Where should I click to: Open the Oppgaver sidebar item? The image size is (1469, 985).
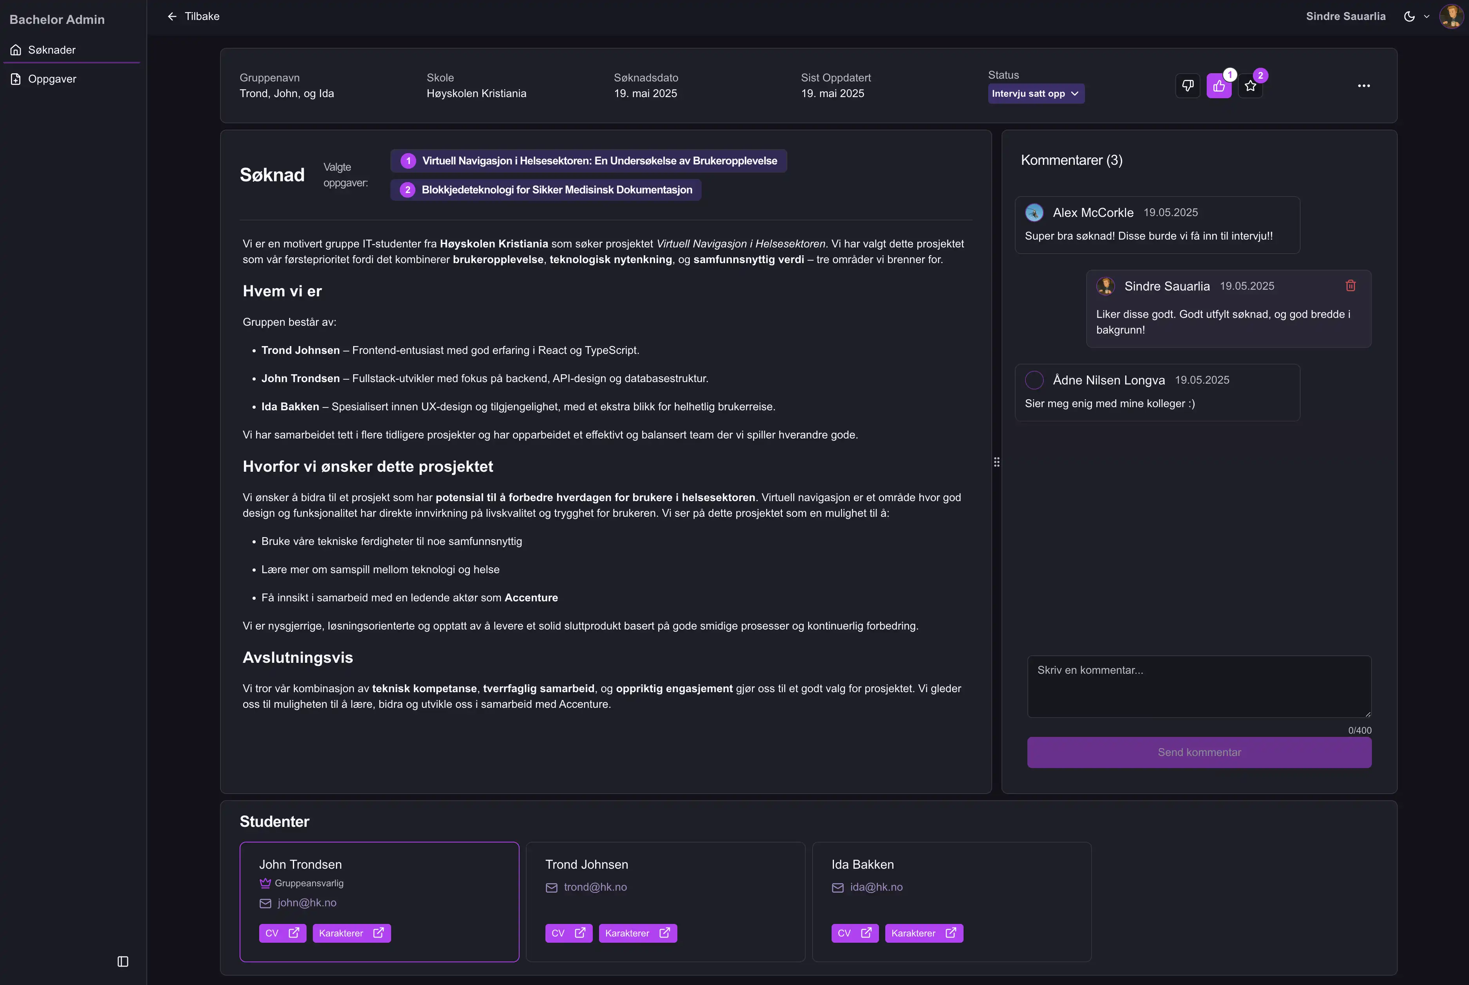(x=52, y=79)
